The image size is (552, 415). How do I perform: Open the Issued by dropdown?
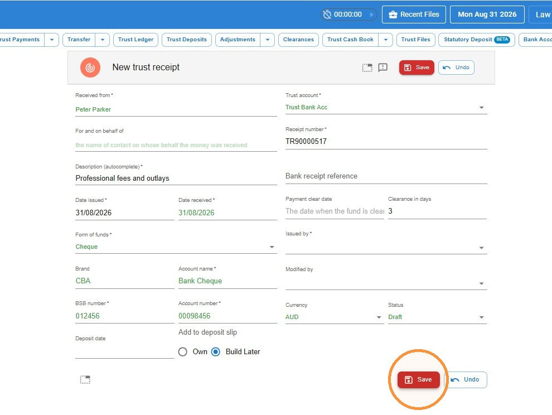386,248
